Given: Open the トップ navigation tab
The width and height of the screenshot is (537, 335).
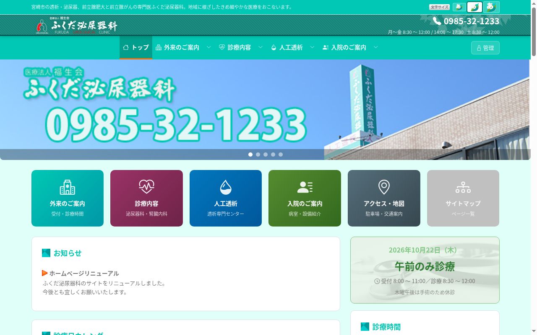Looking at the screenshot, I should coord(136,47).
